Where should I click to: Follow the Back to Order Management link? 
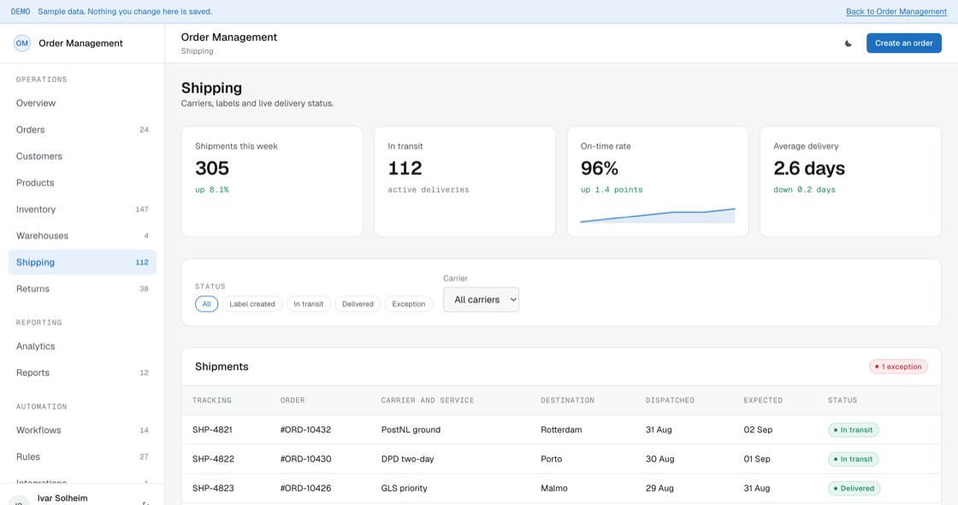[896, 12]
